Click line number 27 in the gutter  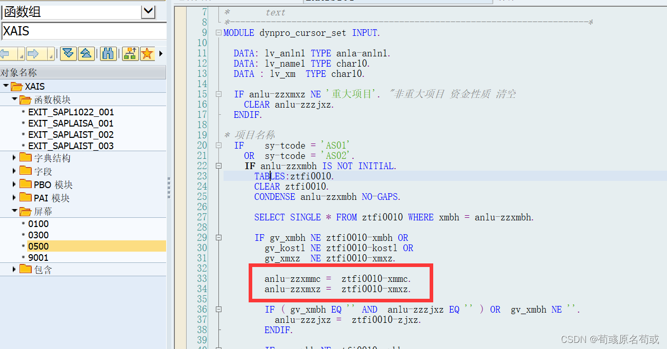click(x=201, y=217)
